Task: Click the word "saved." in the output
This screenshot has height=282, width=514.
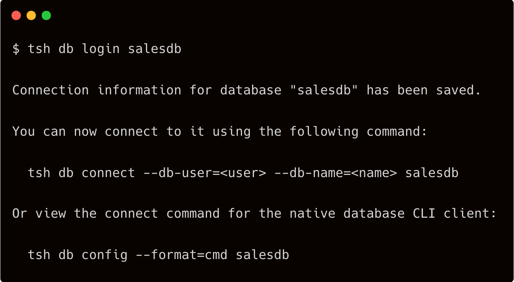Action: (x=458, y=90)
